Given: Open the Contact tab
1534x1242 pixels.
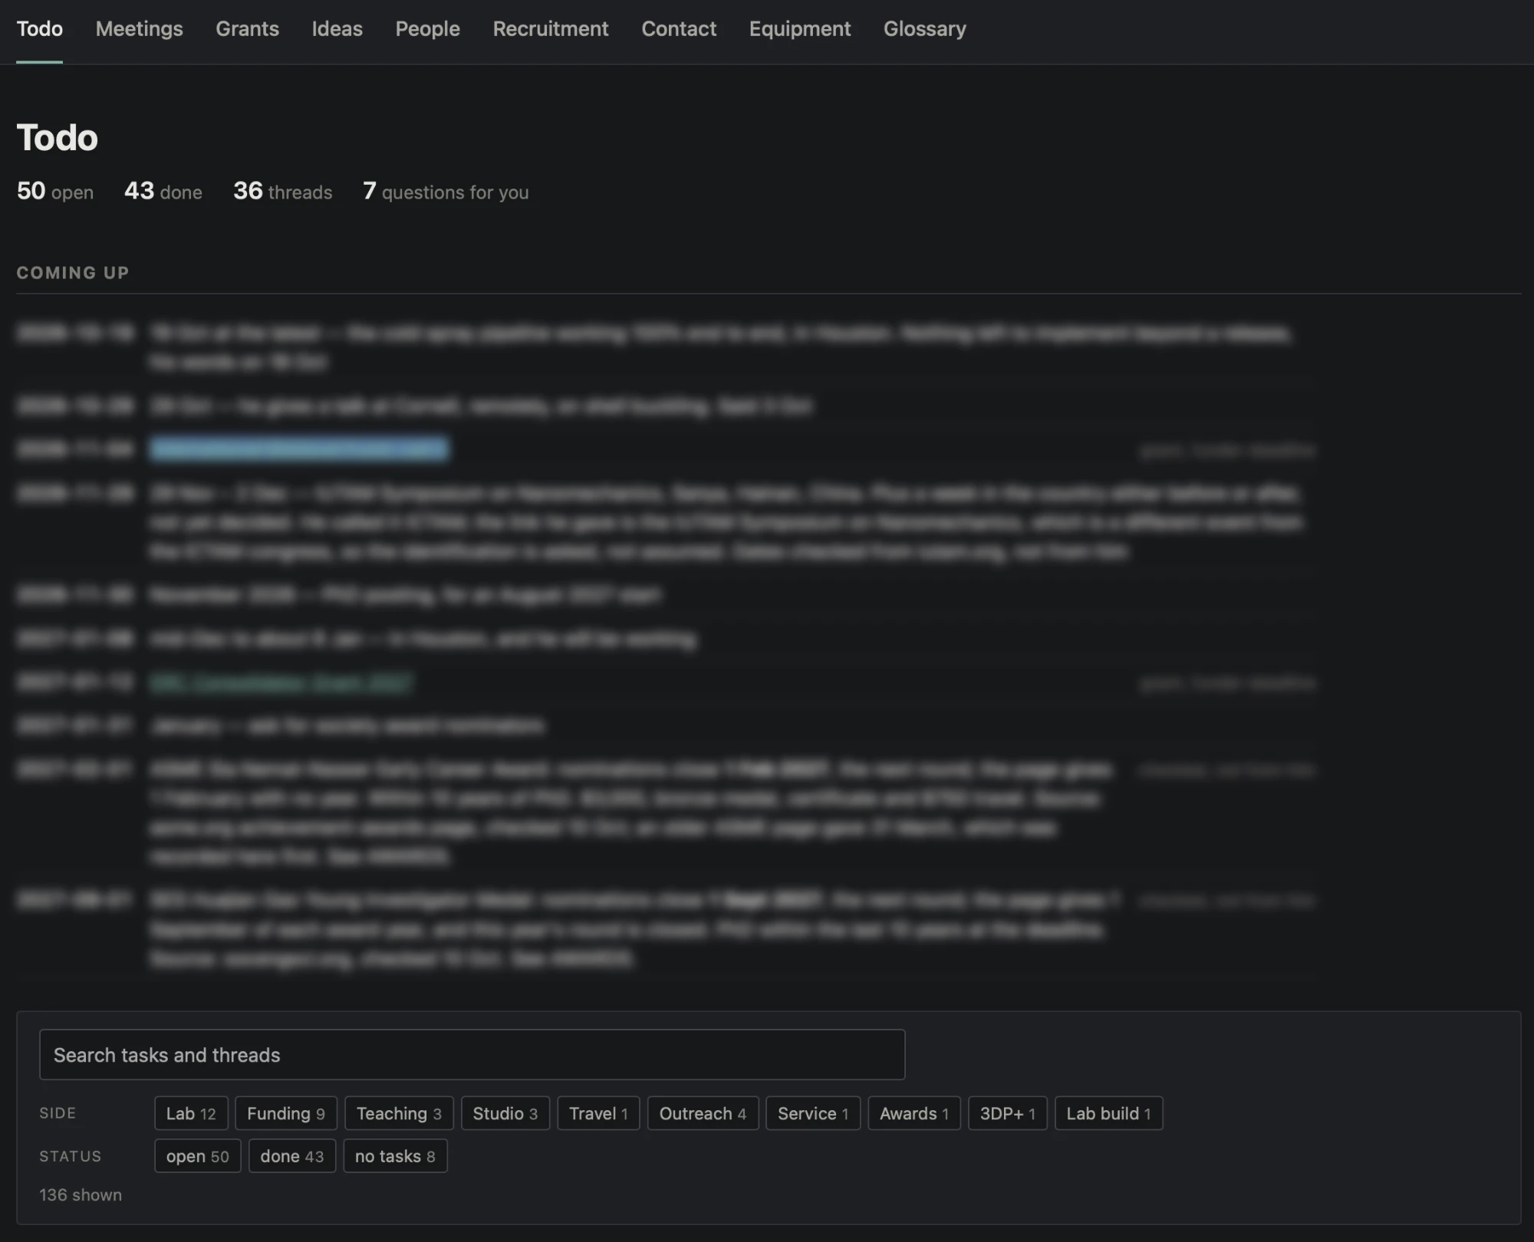Looking at the screenshot, I should (x=679, y=29).
